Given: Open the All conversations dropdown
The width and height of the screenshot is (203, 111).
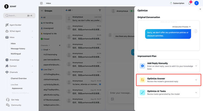Looking at the screenshot, I should point(69,10).
